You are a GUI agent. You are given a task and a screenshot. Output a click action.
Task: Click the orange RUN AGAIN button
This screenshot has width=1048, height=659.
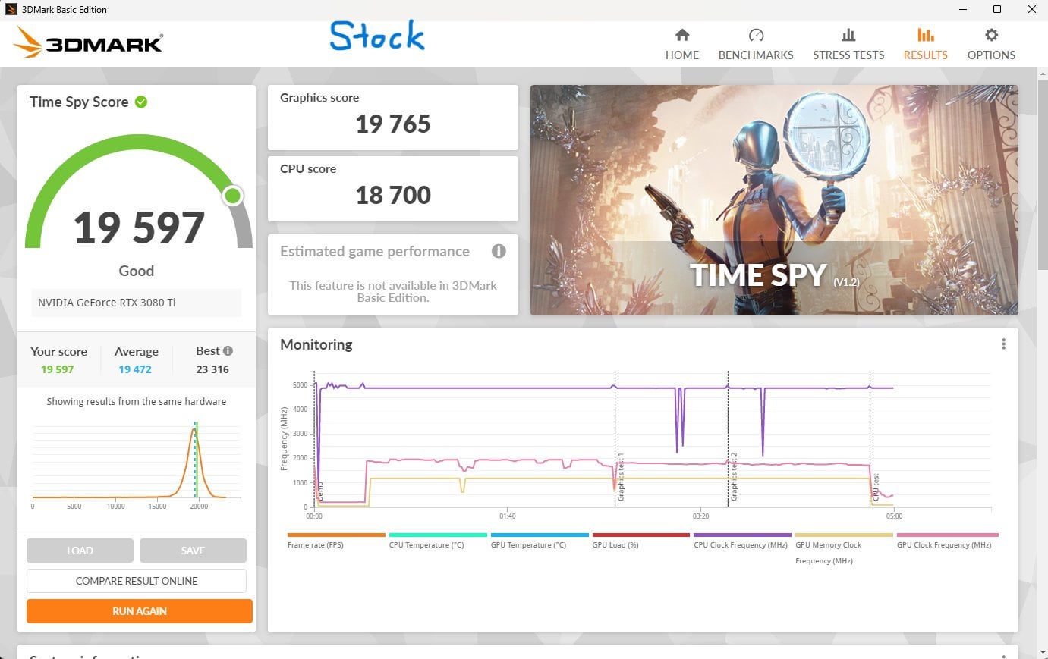click(140, 611)
